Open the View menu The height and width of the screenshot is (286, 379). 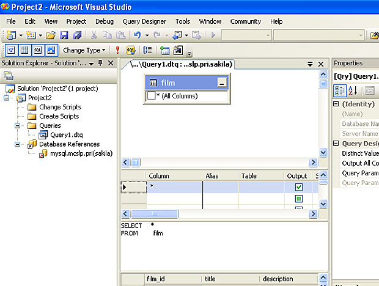coord(51,21)
